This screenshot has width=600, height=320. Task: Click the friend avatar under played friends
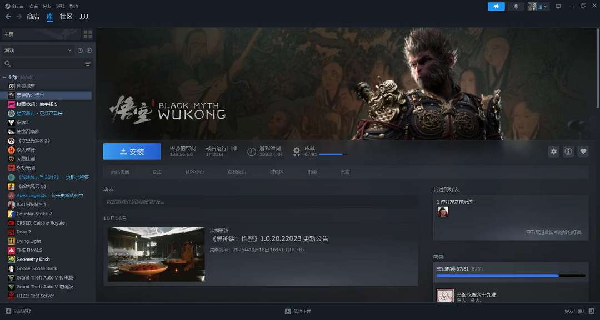443,212
